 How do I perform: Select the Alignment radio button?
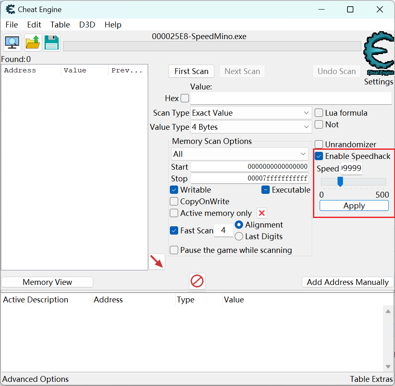click(x=239, y=225)
